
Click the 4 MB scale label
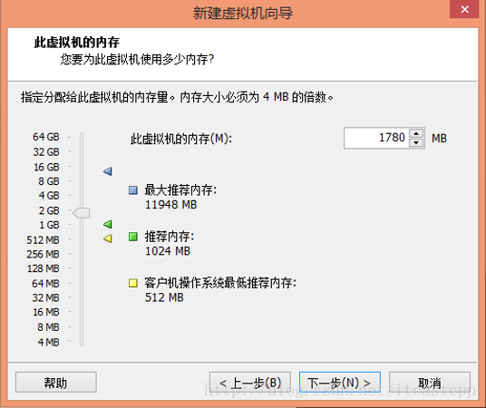click(x=48, y=343)
